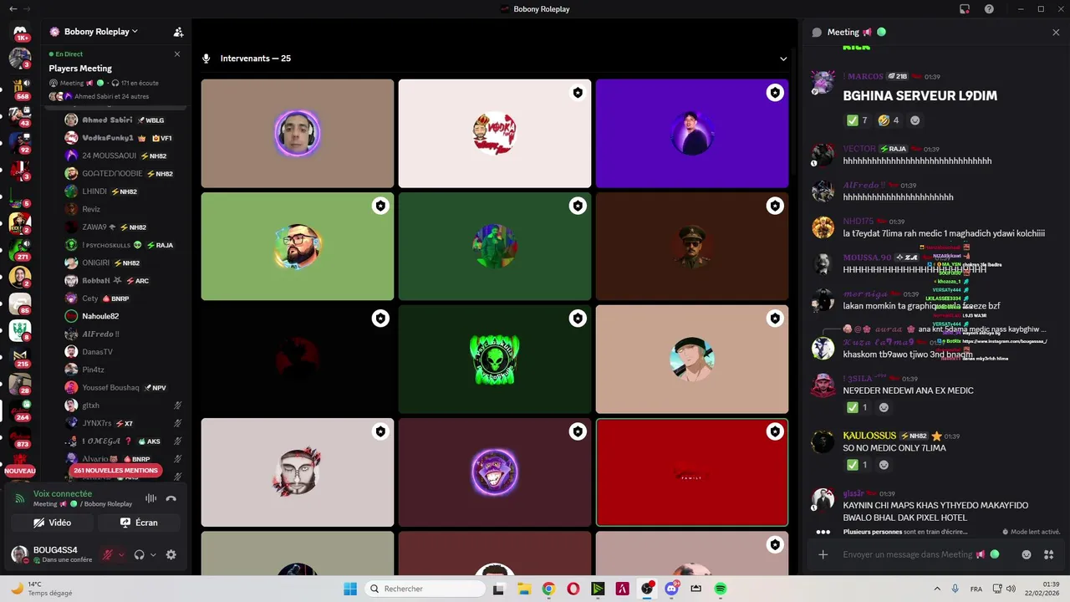Open the help question mark icon

[x=990, y=9]
